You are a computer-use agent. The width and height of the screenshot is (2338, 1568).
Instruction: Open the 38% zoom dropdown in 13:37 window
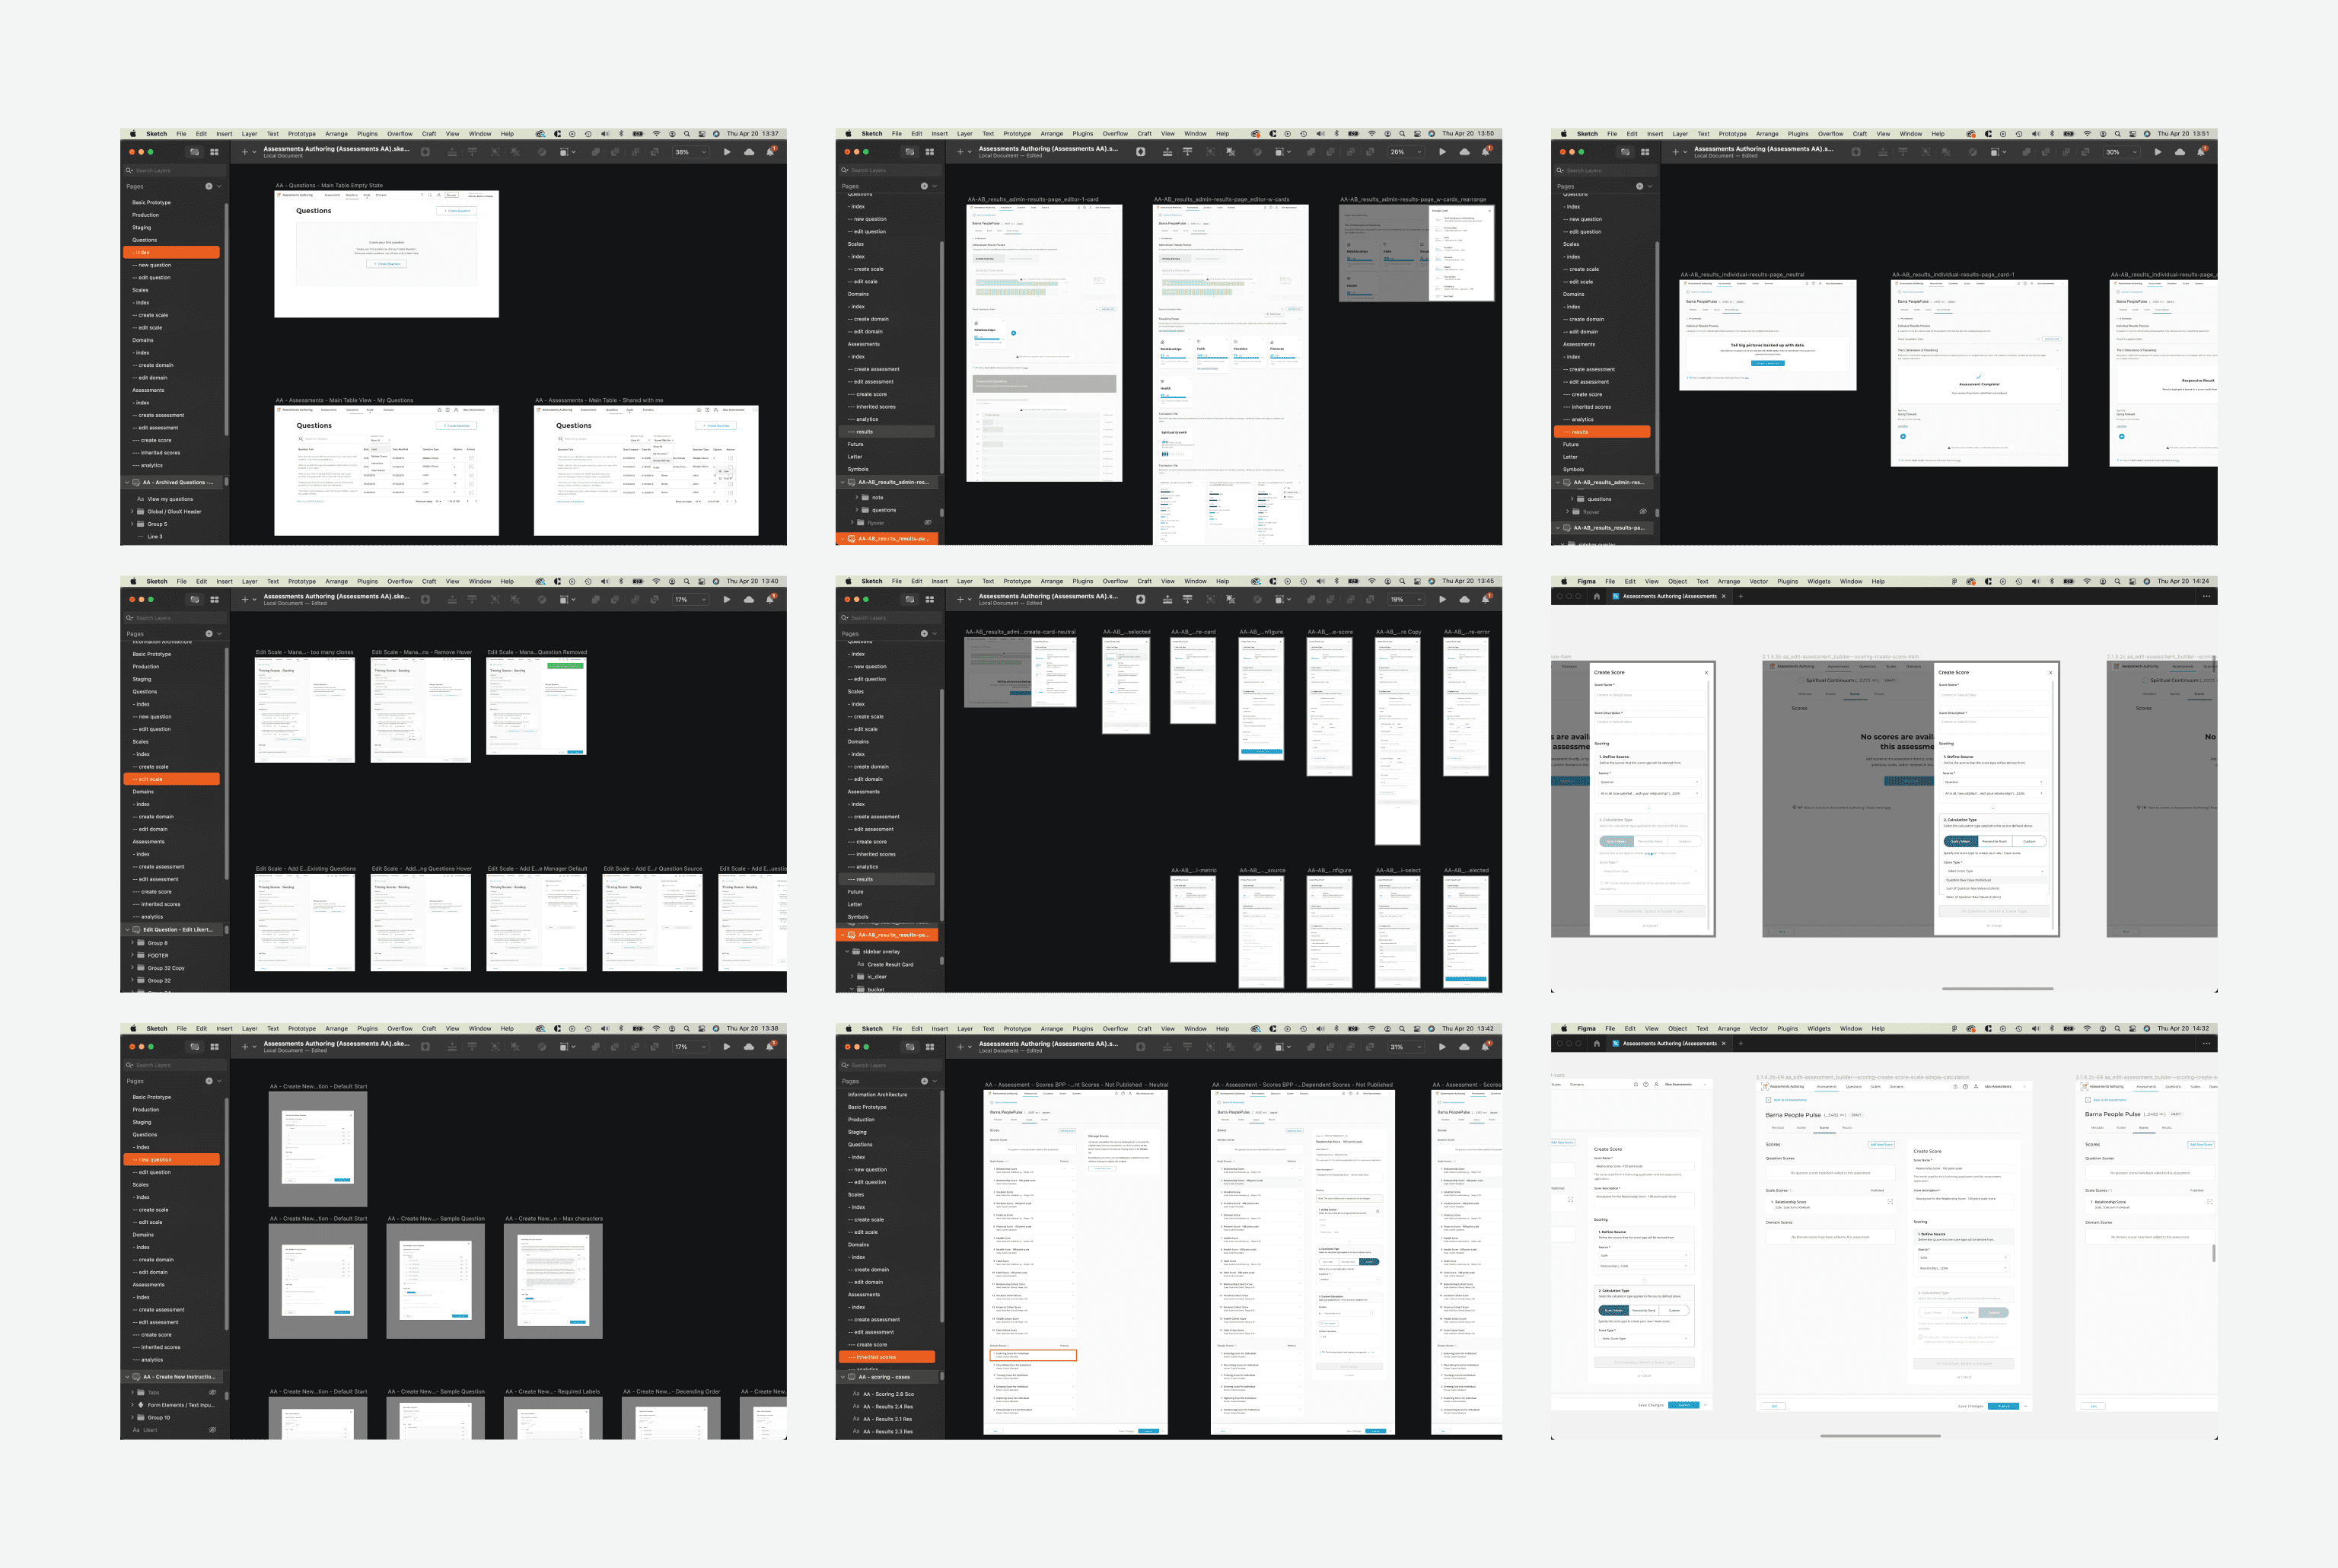pyautogui.click(x=692, y=152)
